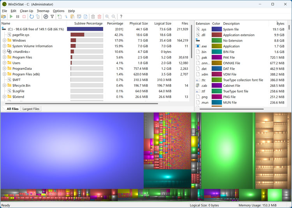
Task: Click the .cab cabinet file icon
Action: [x=198, y=85]
